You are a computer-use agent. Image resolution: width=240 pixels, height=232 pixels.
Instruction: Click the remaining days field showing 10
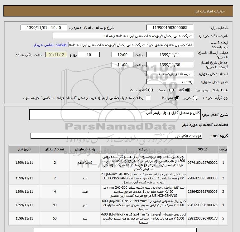(89, 54)
